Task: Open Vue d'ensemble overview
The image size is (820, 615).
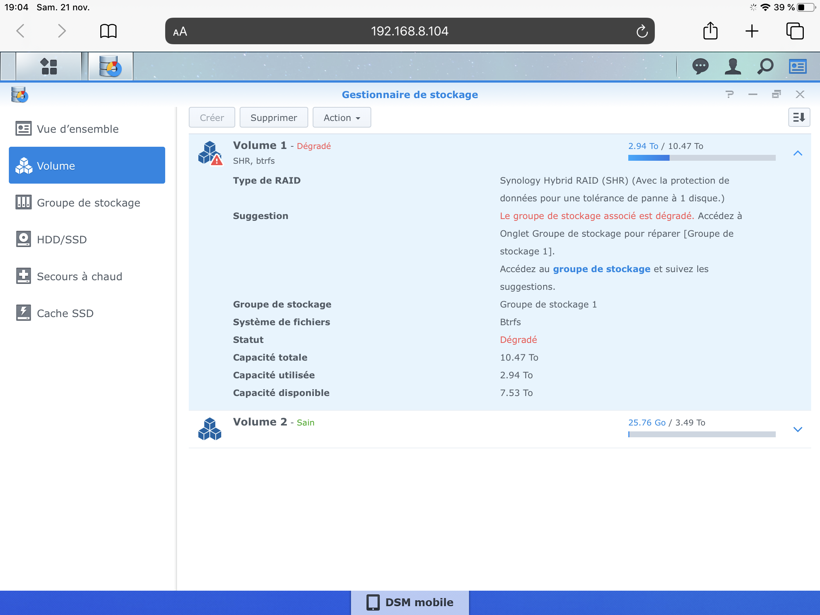Action: point(77,129)
